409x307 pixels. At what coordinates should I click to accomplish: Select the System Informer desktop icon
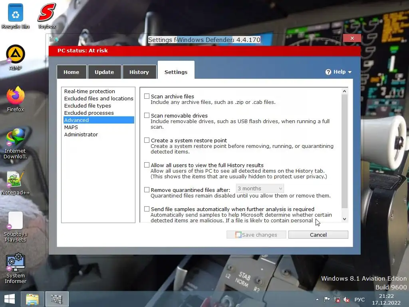(x=16, y=268)
